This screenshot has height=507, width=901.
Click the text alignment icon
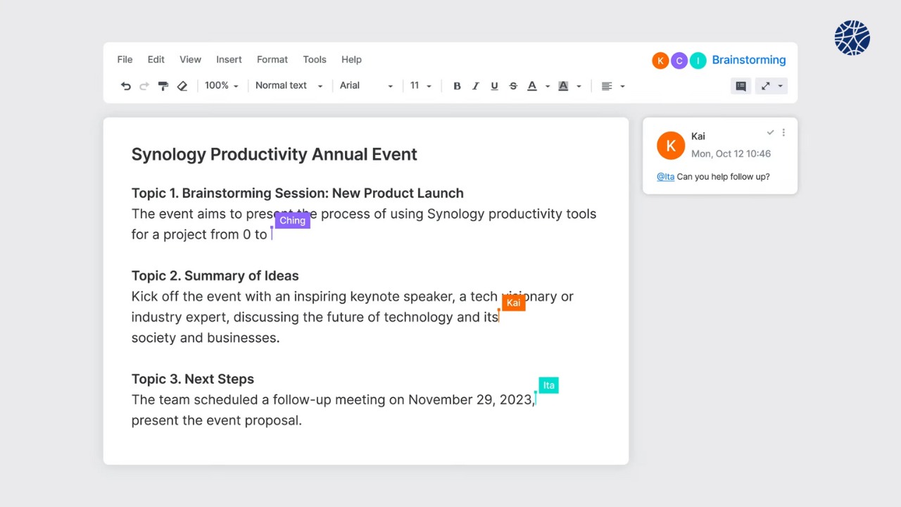click(607, 86)
